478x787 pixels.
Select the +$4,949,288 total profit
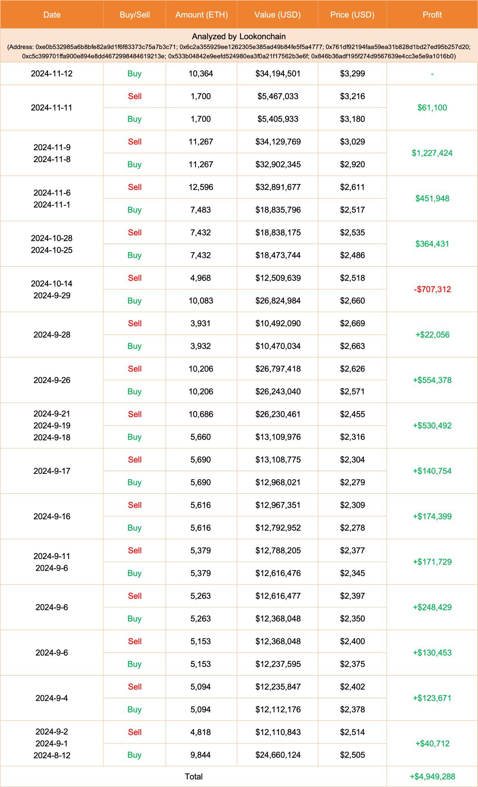[432, 776]
